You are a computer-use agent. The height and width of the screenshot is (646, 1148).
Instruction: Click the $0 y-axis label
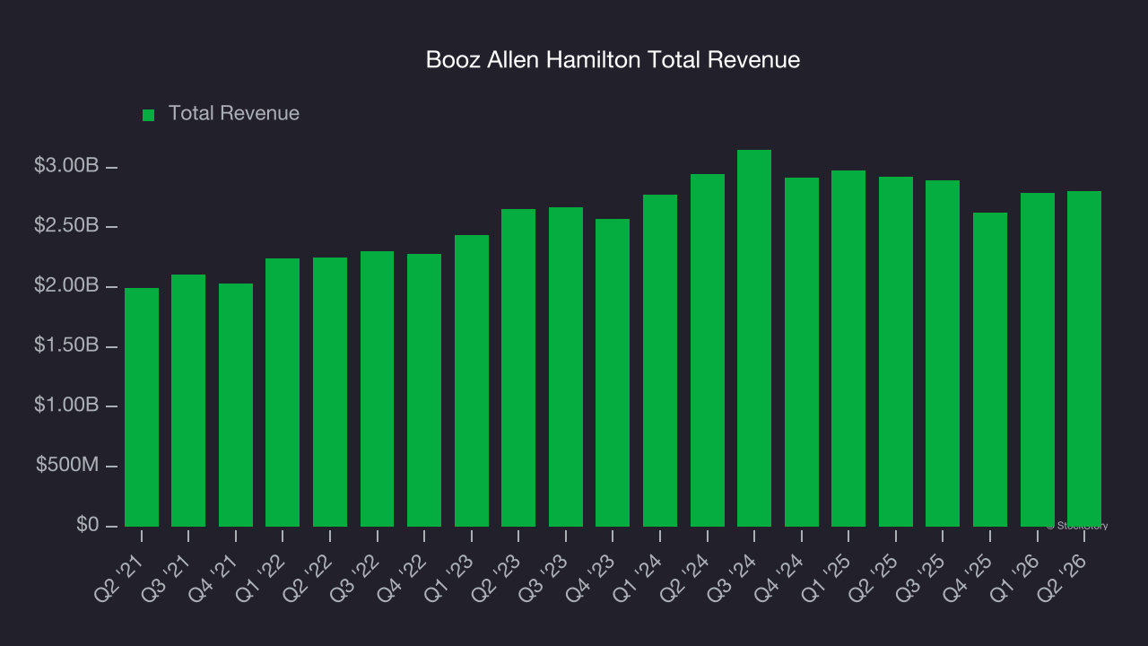[x=88, y=524]
